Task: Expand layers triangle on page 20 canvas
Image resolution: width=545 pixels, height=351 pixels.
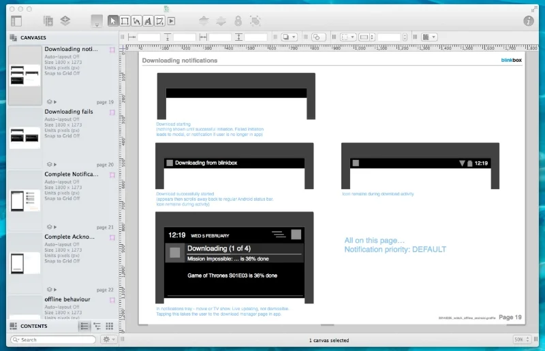Action: [55, 165]
